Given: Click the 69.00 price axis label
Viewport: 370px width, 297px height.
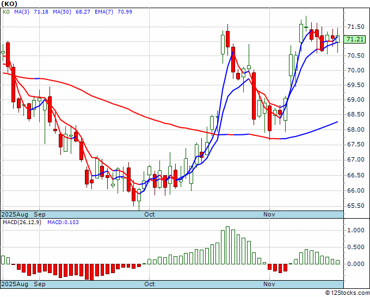Looking at the screenshot, I should click(355, 100).
